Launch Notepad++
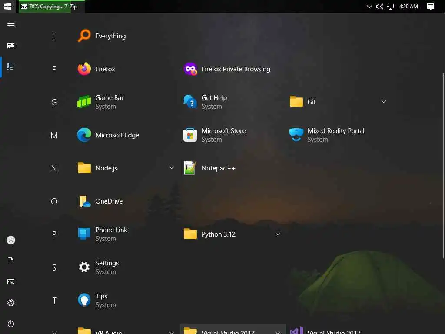 point(210,168)
